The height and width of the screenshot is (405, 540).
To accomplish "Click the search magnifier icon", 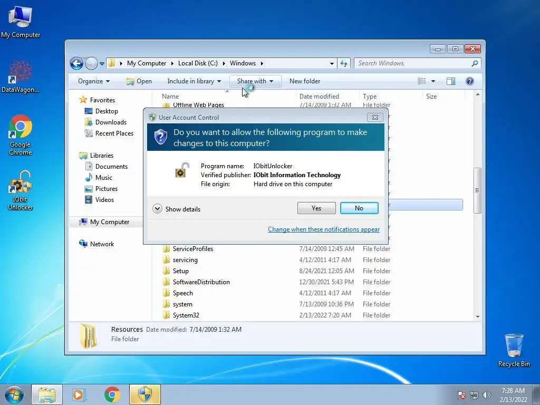I will [x=475, y=63].
